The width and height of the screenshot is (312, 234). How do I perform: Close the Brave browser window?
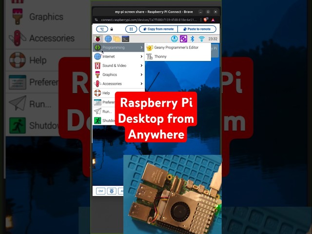(215, 12)
